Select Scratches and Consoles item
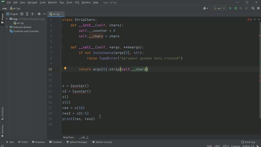This screenshot has height=147, width=261. click(24, 31)
